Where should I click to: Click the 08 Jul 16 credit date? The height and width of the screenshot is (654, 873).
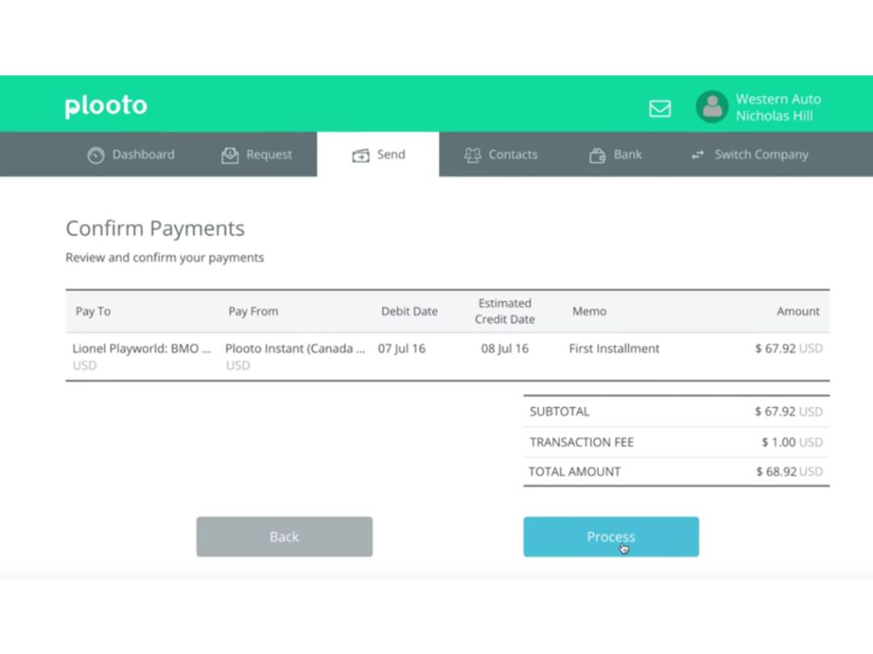point(505,349)
